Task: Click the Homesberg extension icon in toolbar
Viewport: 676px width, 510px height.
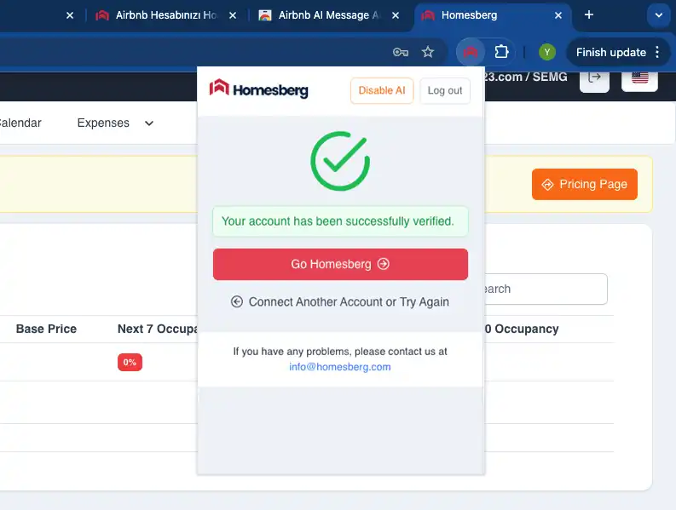Action: tap(470, 52)
